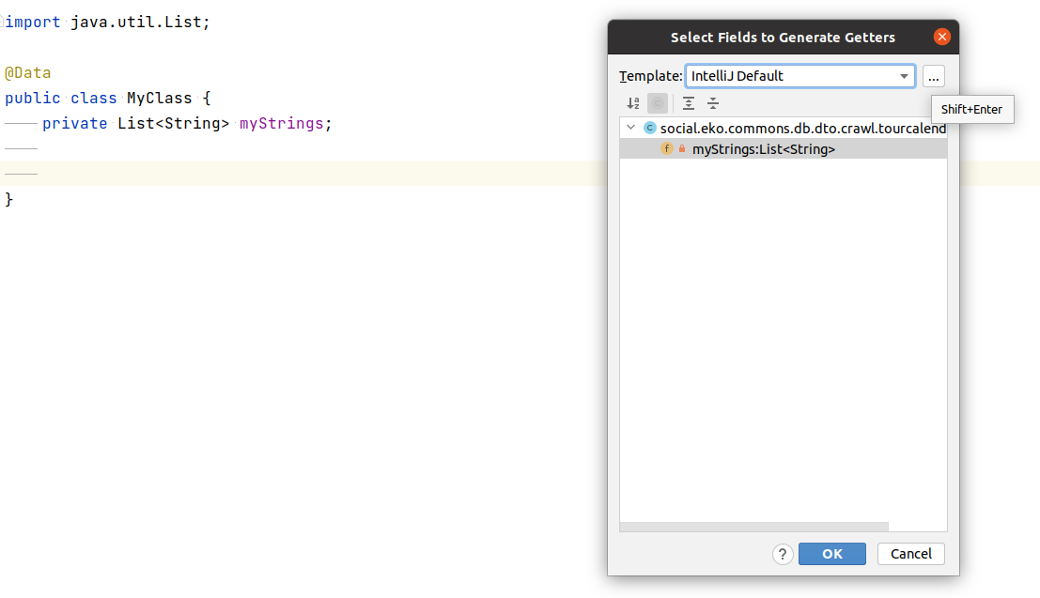Confirm getter generation with OK
The width and height of the screenshot is (1040, 598).
(831, 554)
